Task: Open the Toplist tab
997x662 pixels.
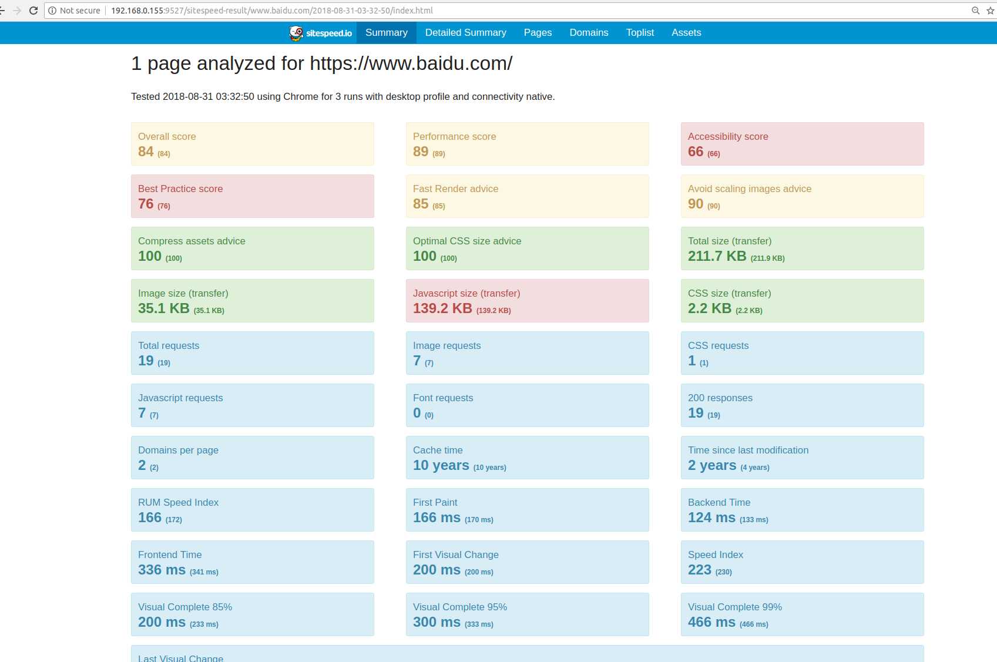Action: [640, 33]
